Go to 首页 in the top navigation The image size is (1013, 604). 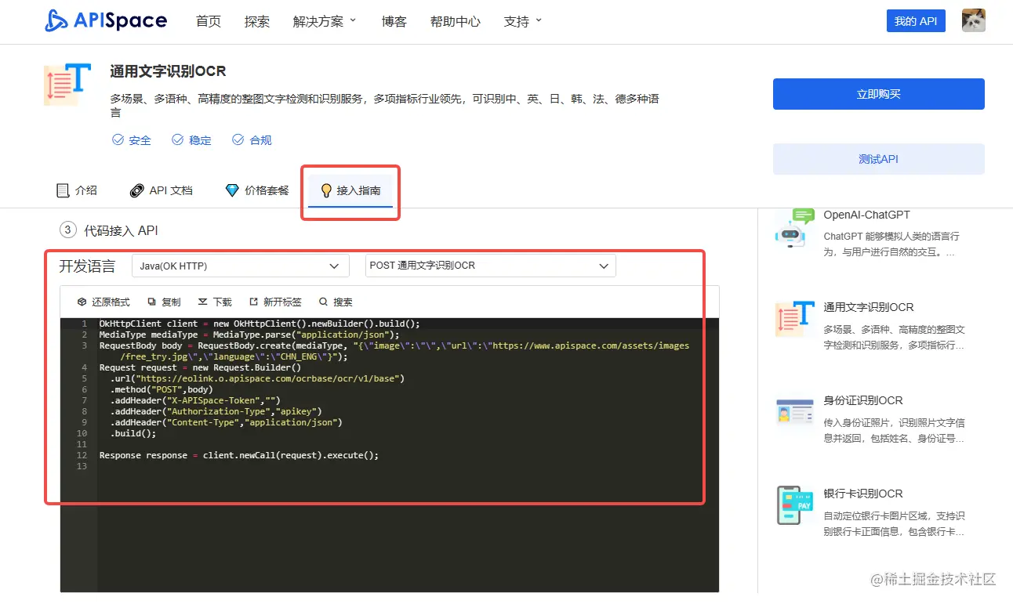[x=209, y=21]
